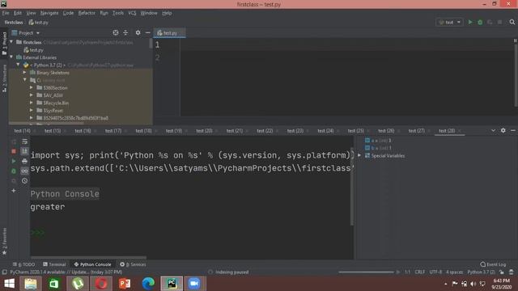Viewport: 518px width, 291px height.
Task: Open File Explorer from the taskbar
Action: coord(31,284)
